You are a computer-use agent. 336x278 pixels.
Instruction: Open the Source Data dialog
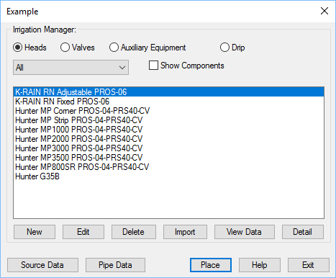42,265
